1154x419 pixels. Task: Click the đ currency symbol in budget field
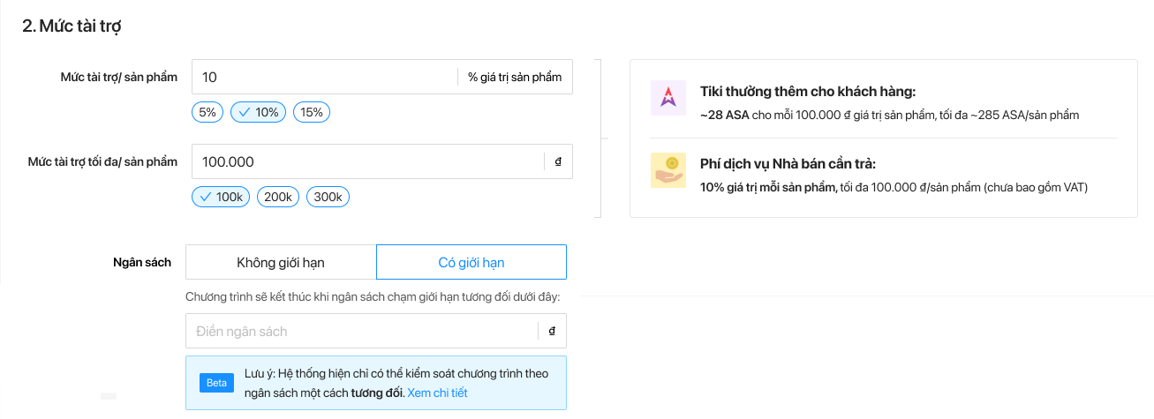coord(552,331)
